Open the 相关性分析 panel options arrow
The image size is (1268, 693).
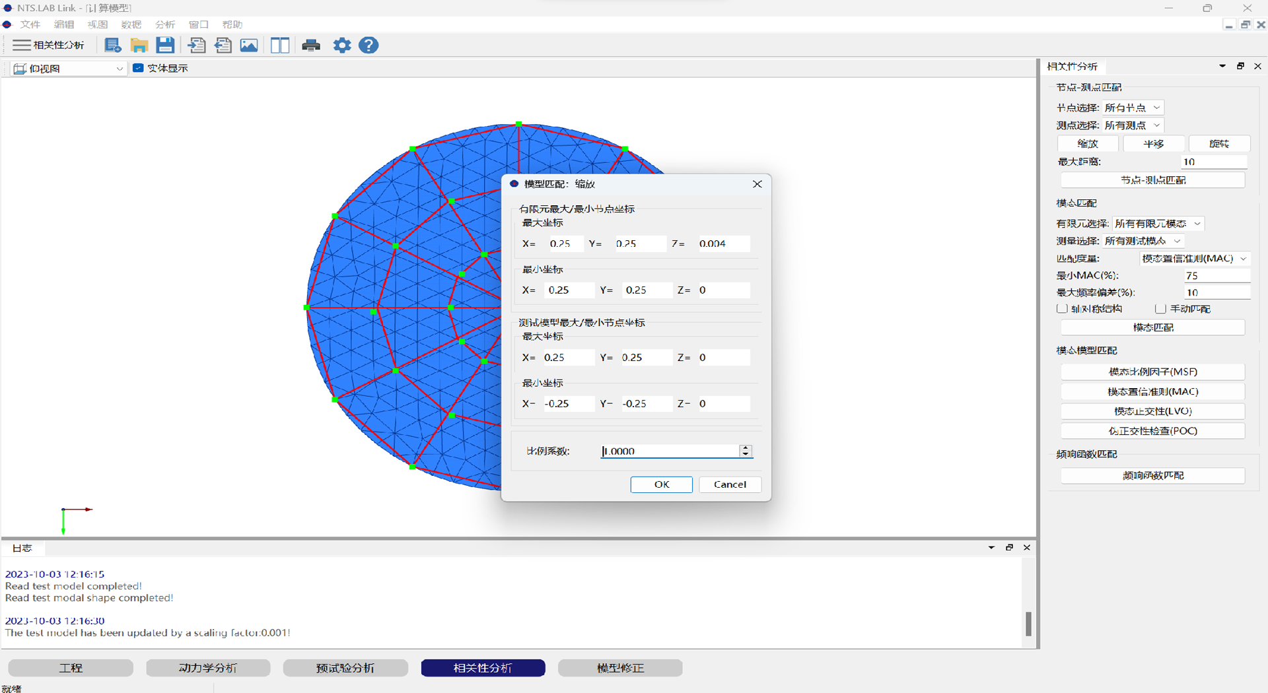[1222, 66]
